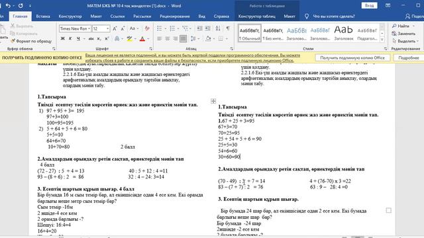
Task: Click Подробнее button in warning bar
Action: point(408,58)
